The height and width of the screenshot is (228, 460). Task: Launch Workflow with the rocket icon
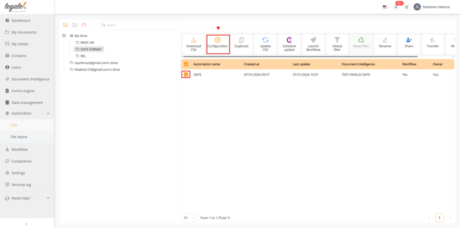coord(313,44)
